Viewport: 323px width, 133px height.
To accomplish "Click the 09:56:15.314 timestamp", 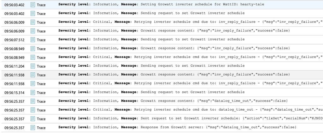I will (x=15, y=92).
